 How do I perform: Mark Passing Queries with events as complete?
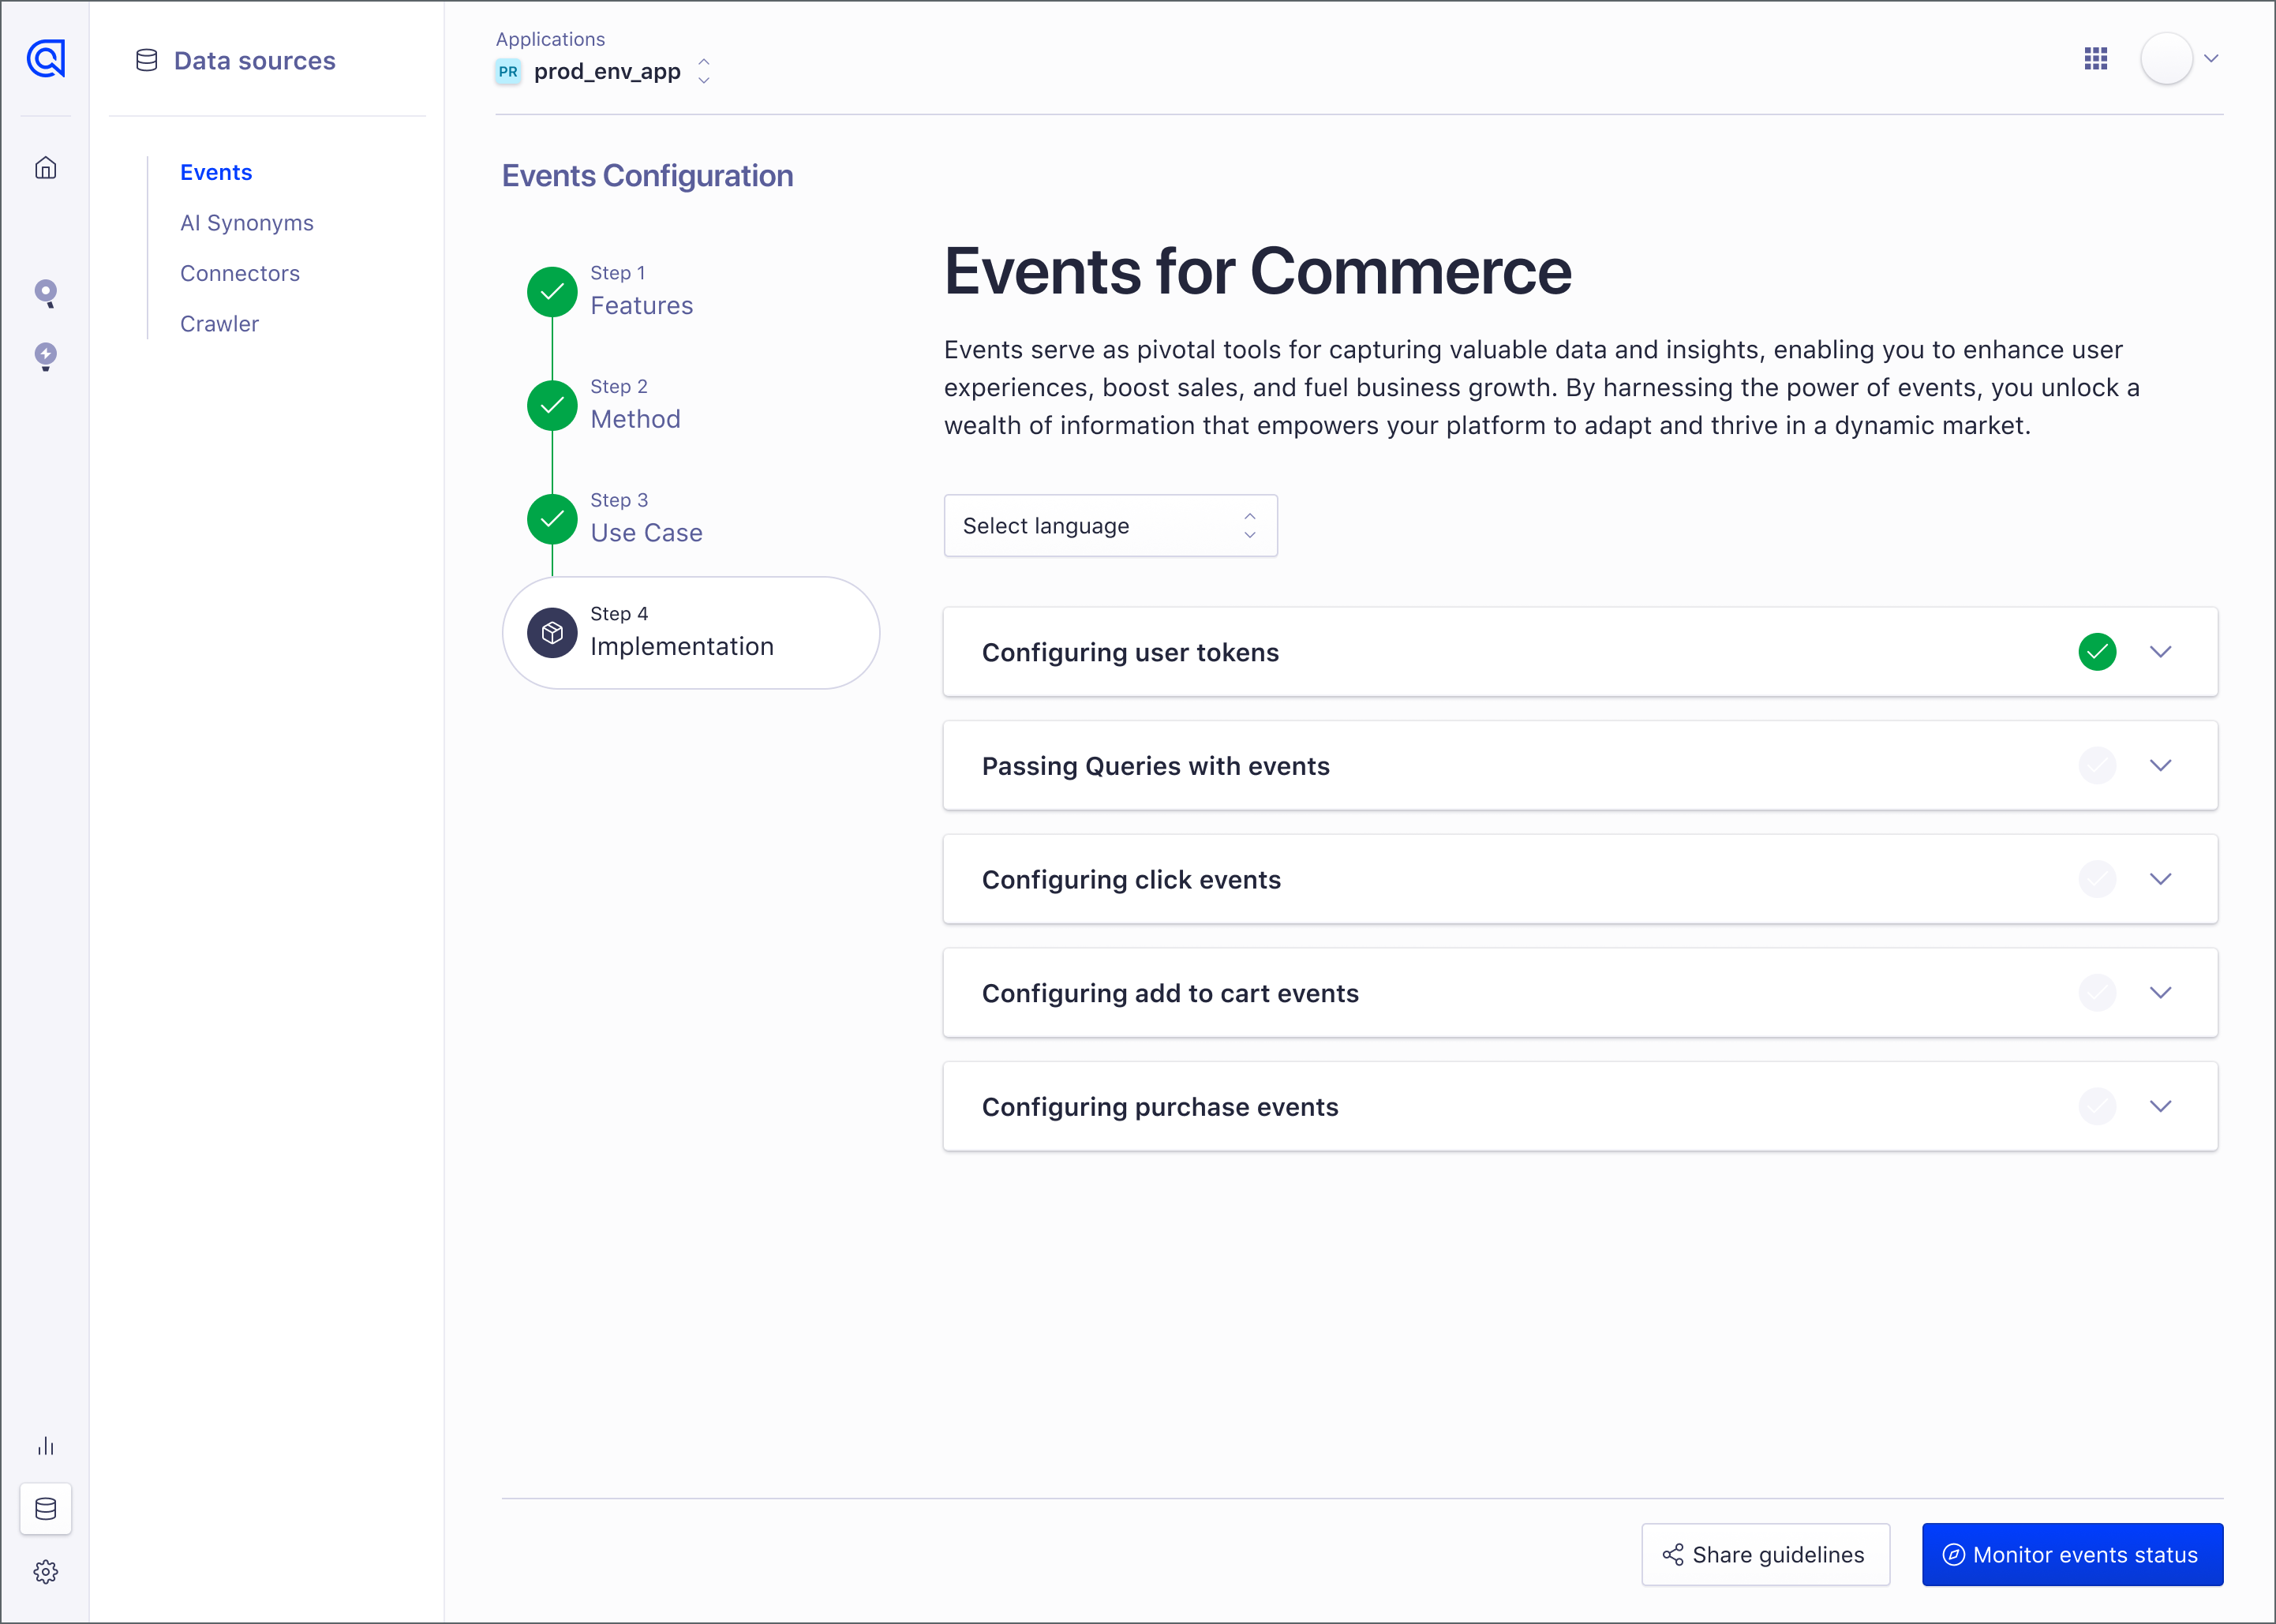2098,766
